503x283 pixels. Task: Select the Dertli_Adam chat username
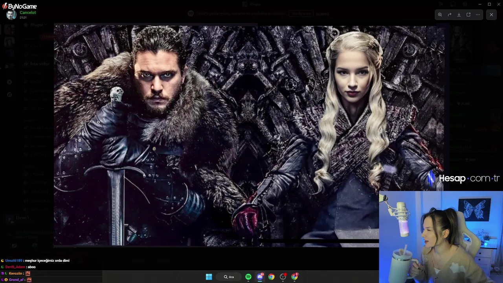[15, 267]
